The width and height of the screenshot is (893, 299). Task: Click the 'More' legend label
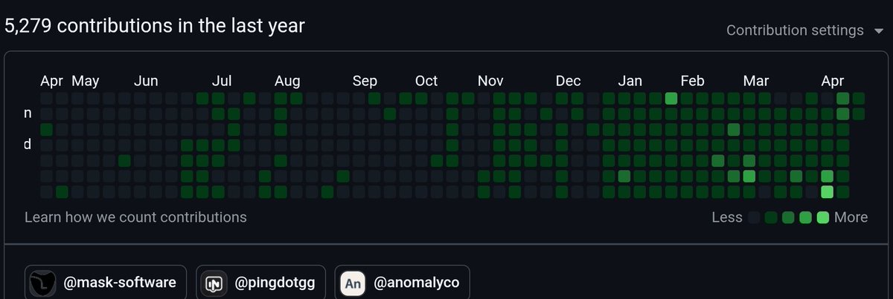point(851,217)
